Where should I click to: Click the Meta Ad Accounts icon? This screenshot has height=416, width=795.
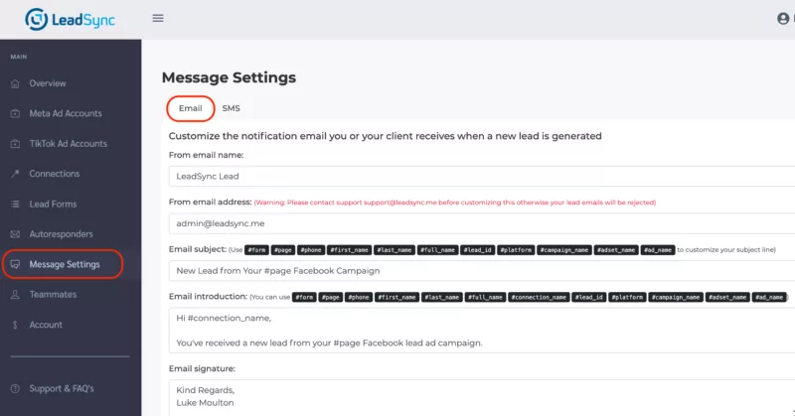[x=15, y=113]
